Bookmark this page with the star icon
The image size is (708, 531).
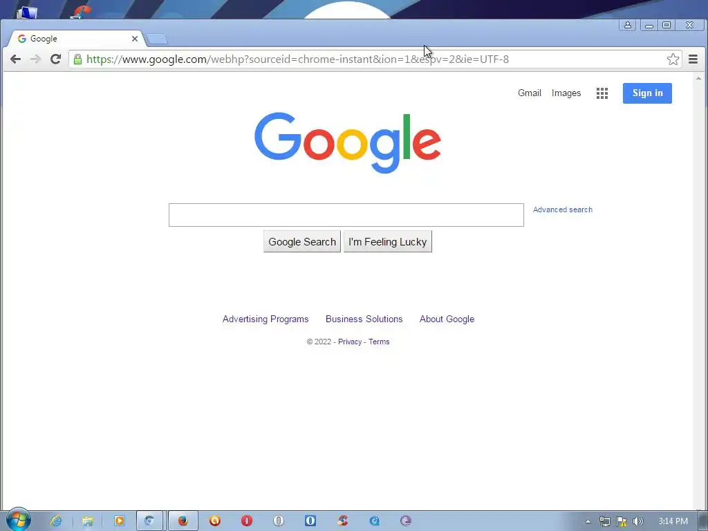673,59
